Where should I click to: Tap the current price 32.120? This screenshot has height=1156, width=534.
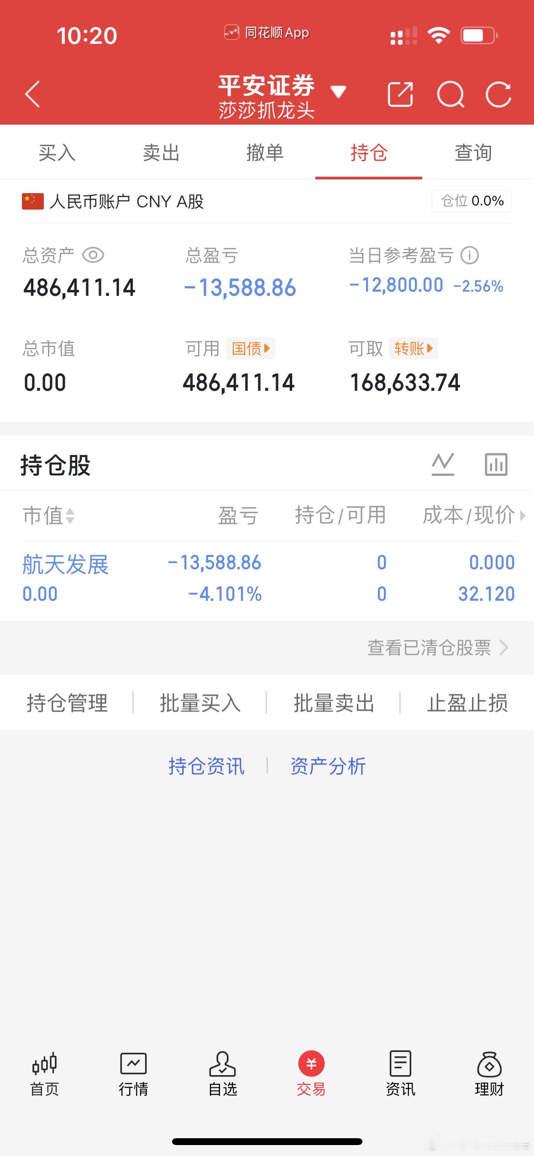coord(487,594)
